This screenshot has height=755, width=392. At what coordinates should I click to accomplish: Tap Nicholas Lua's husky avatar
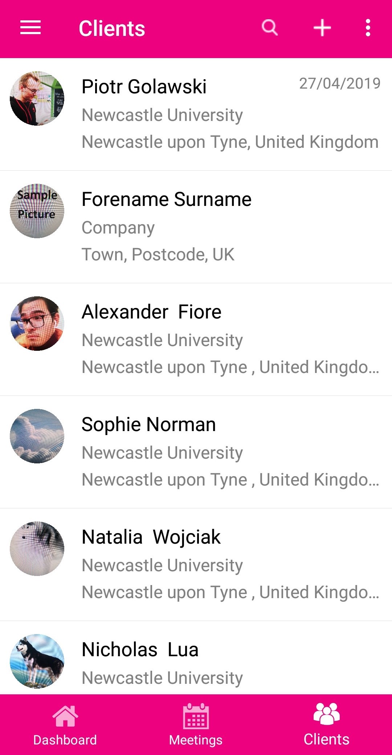pyautogui.click(x=37, y=661)
